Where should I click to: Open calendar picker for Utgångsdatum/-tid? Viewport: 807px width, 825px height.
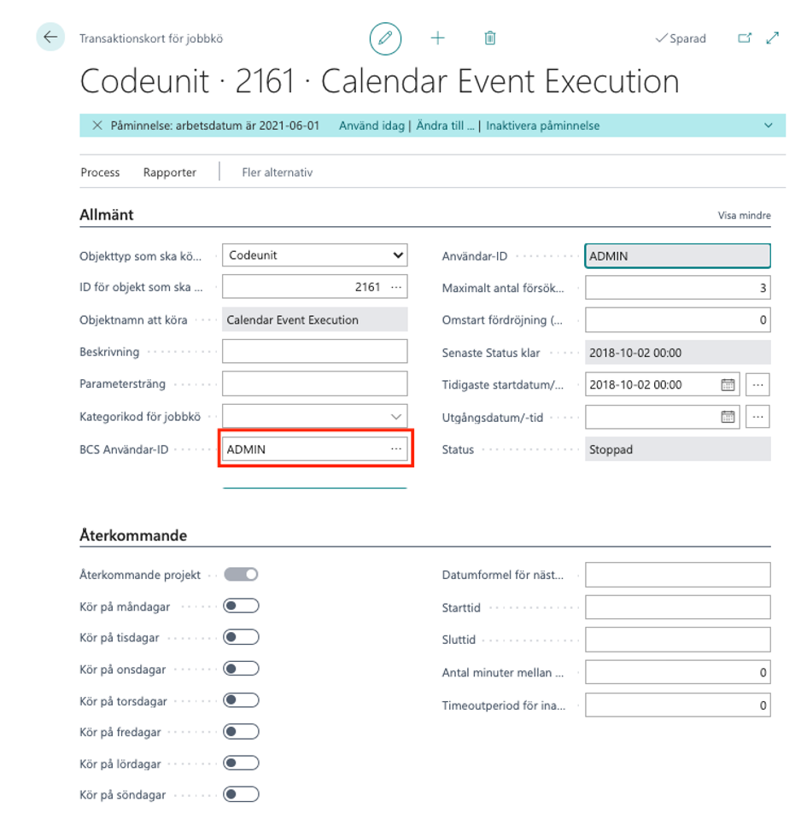click(x=728, y=418)
